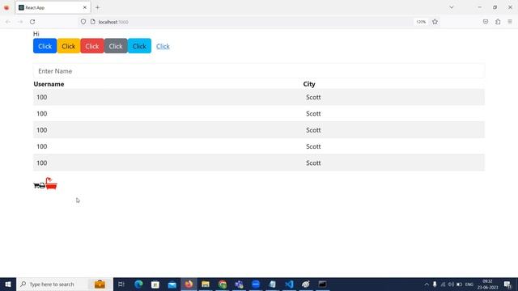Open File Explorer from taskbar
The height and width of the screenshot is (291, 518).
point(206,284)
